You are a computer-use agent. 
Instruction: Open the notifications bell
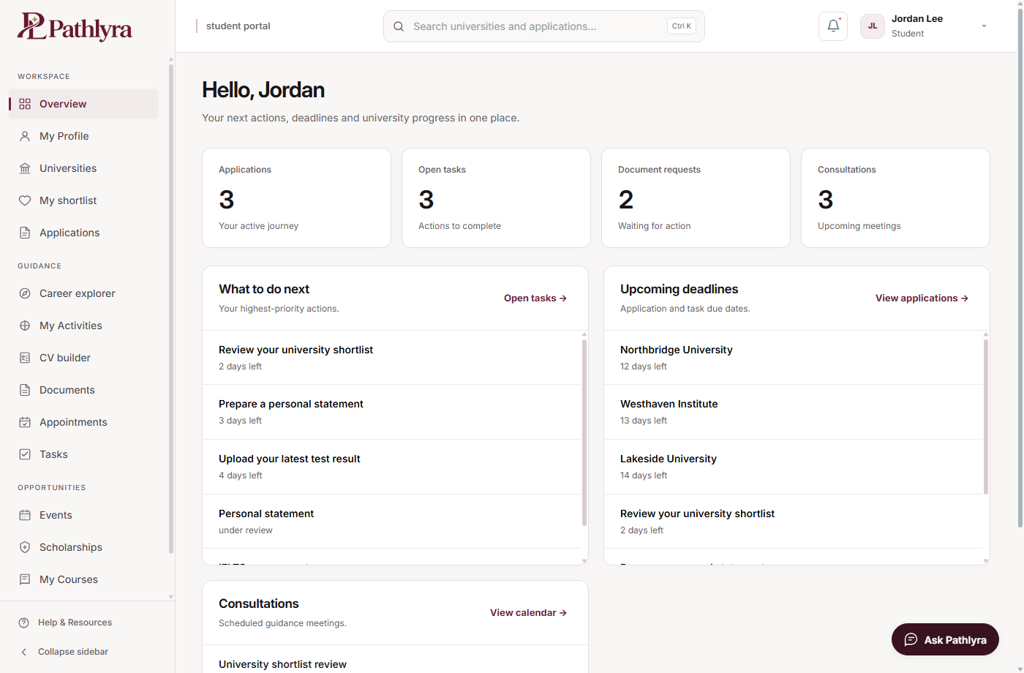click(833, 26)
